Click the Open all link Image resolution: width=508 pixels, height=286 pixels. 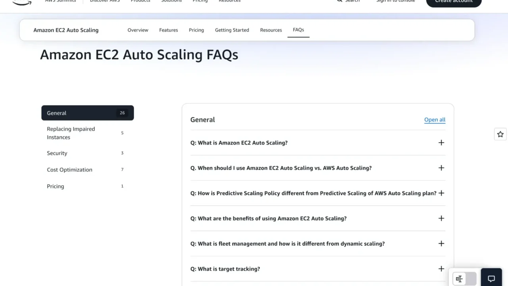[435, 120]
